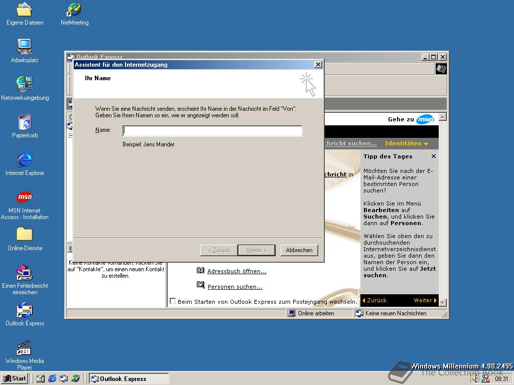
Task: Click the Adressbuch book icon
Action: (200, 270)
